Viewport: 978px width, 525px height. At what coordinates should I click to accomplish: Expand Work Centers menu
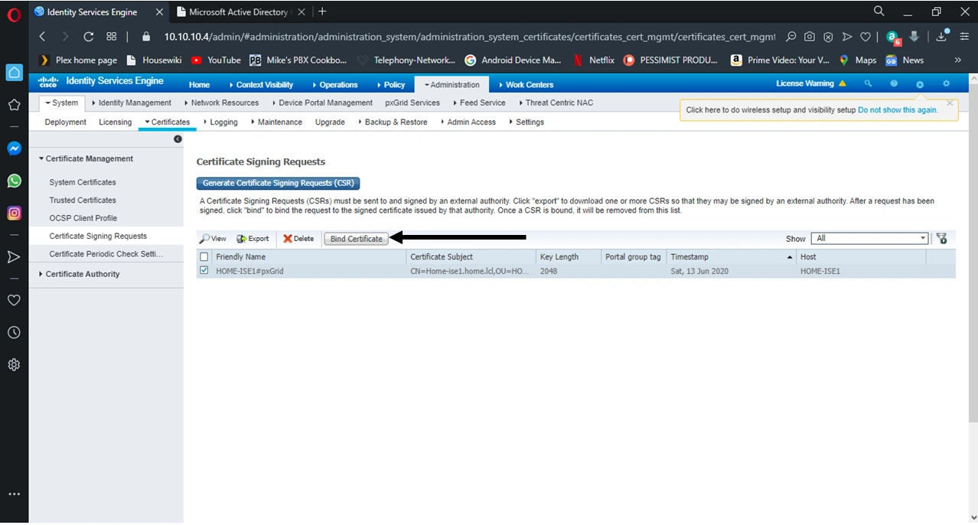click(526, 85)
